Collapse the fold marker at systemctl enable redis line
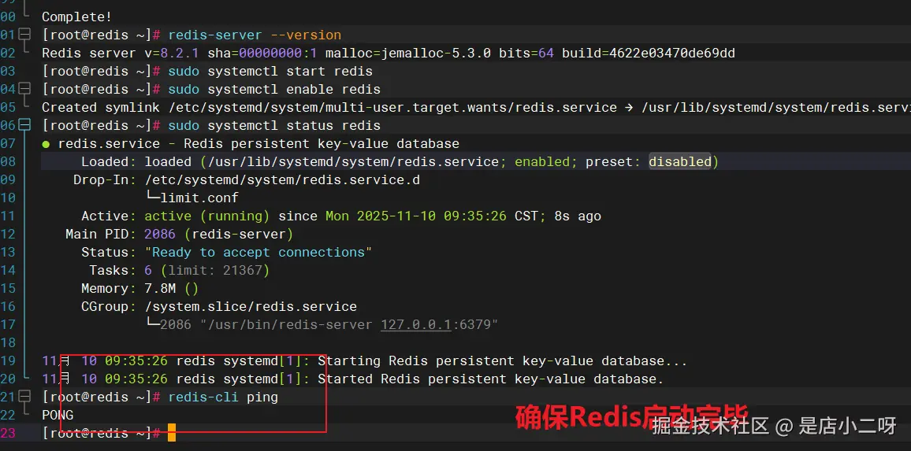The image size is (911, 451). pos(24,89)
